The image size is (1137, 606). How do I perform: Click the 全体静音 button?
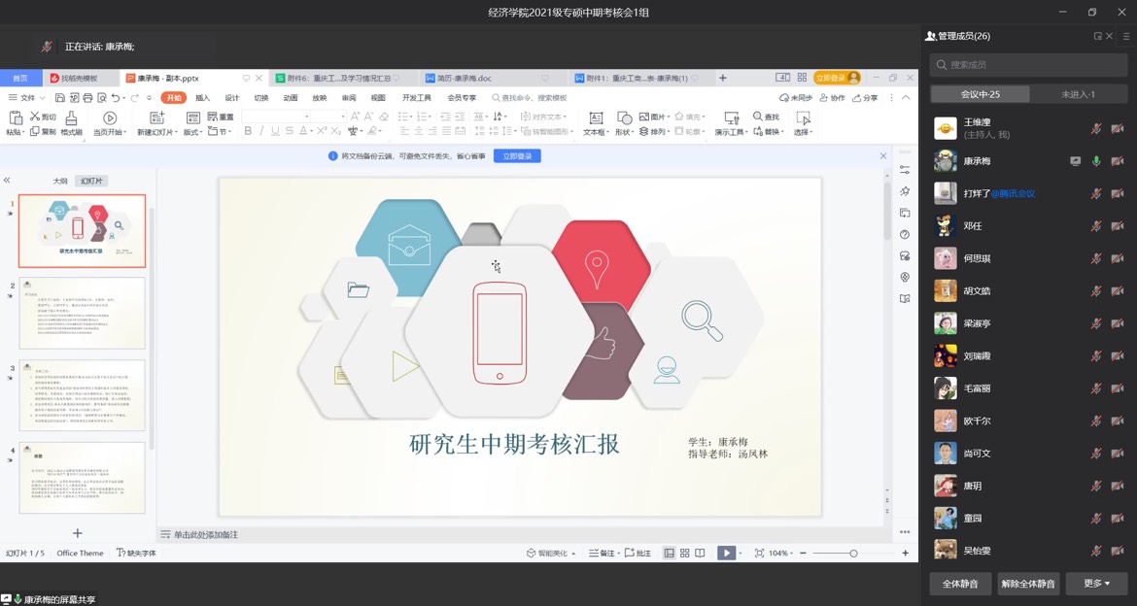[x=960, y=584]
